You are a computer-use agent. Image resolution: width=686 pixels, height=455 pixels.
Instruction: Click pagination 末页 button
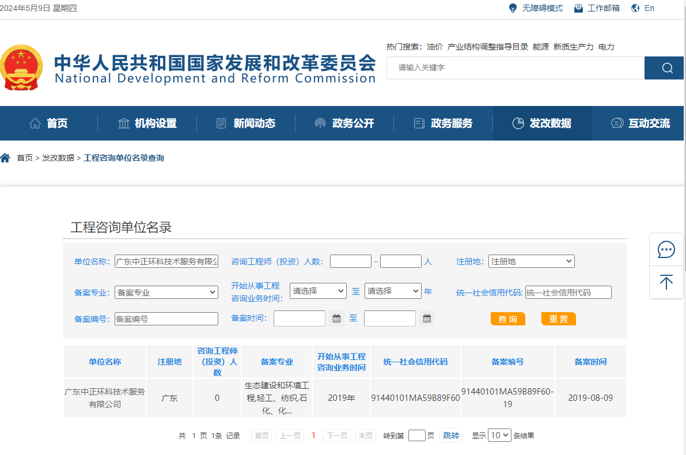(366, 436)
